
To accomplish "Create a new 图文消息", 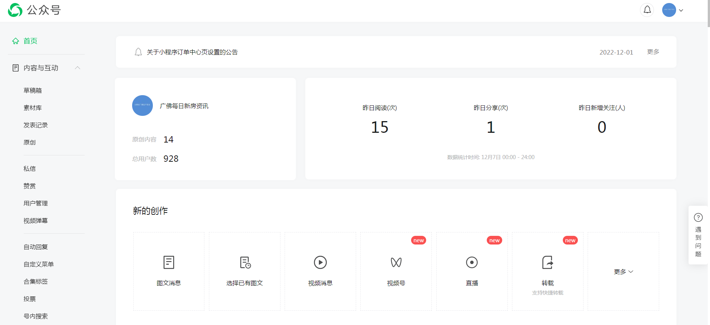I will (169, 271).
